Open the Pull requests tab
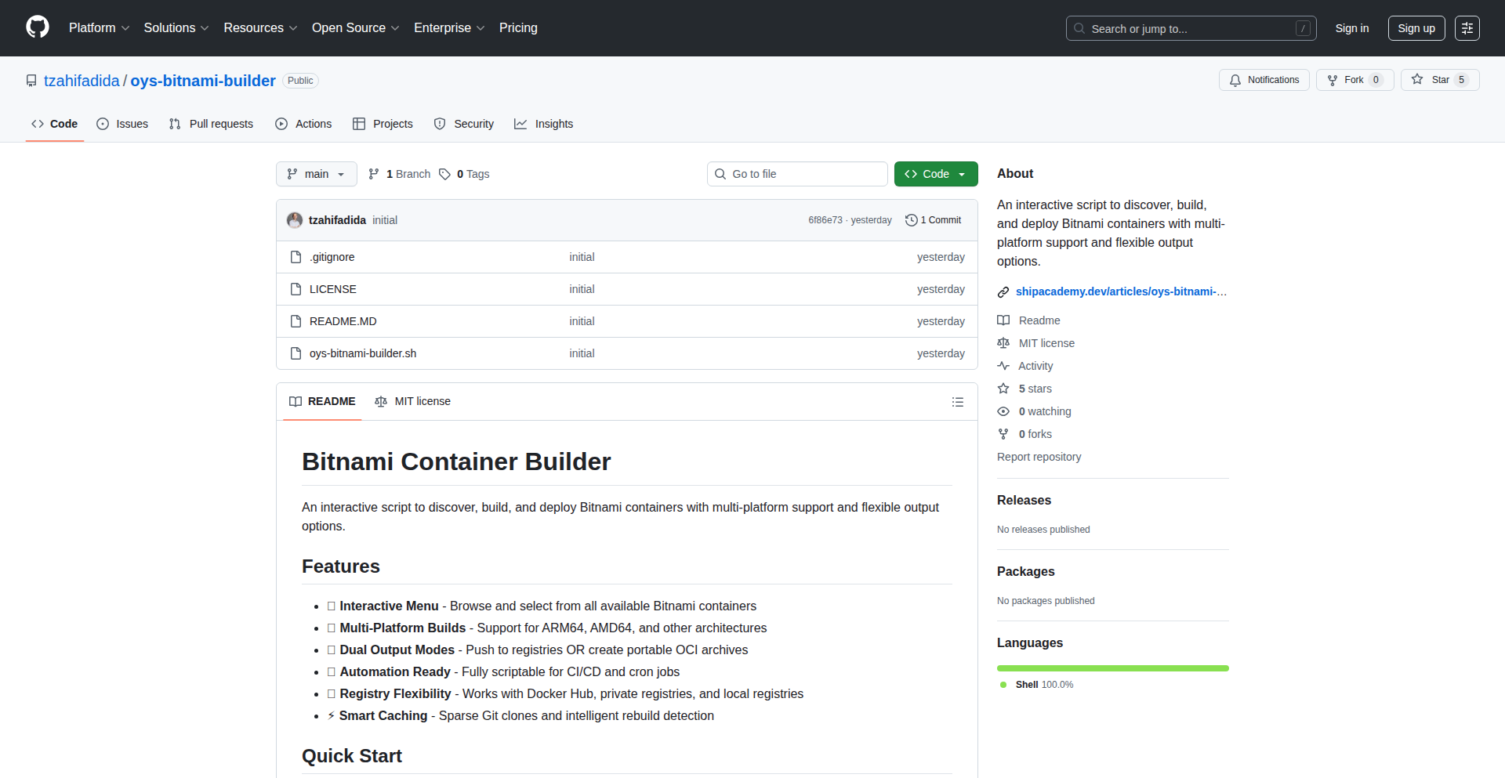 pos(212,124)
